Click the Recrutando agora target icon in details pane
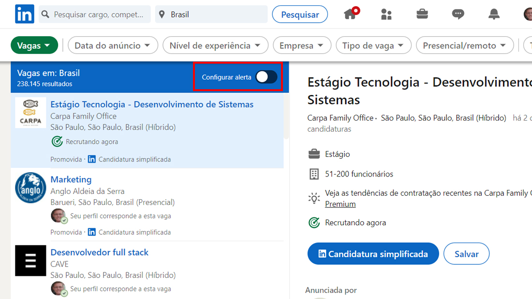Screen dimensions: 532x299 (314, 222)
